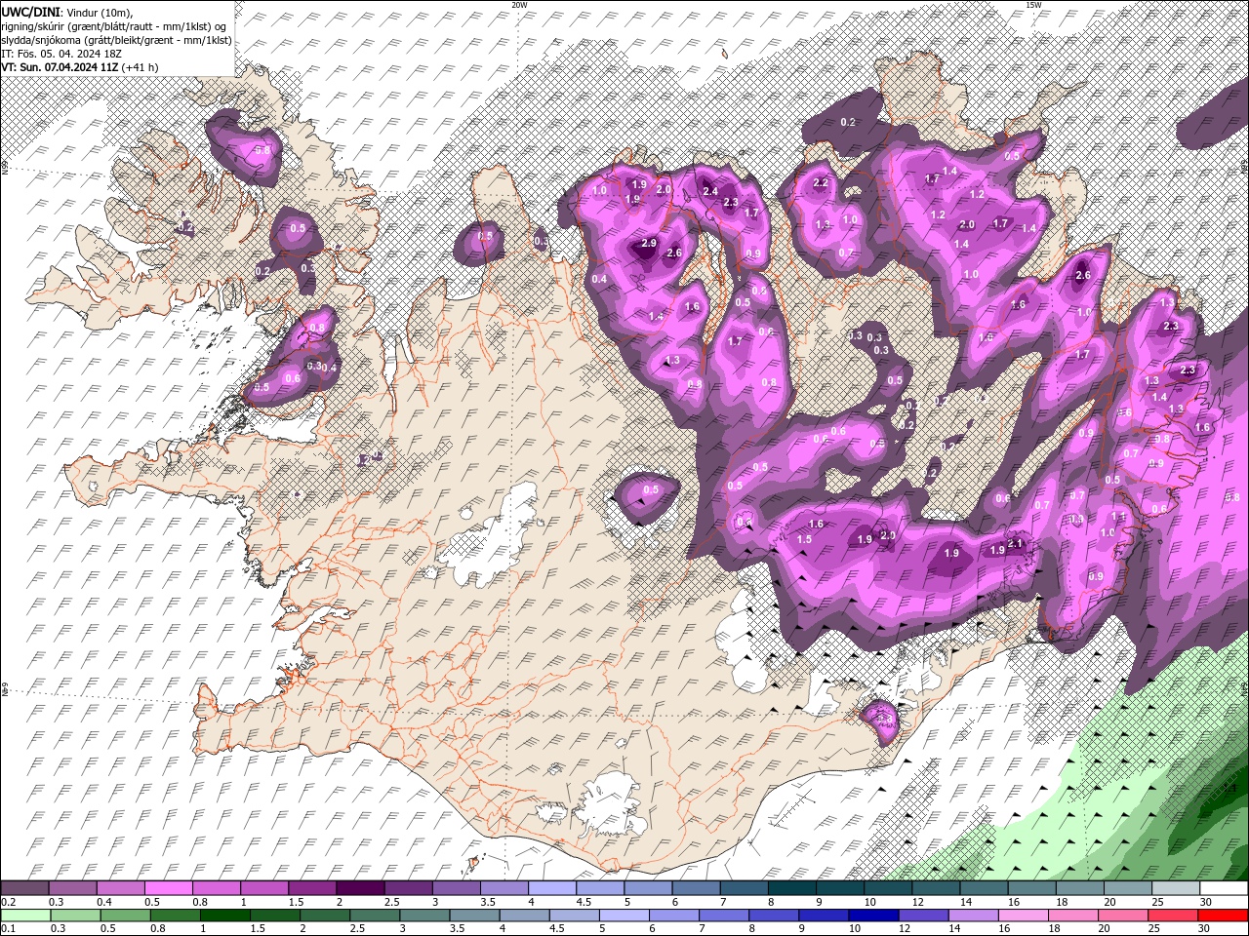Click the '0.1' label in lower legend
The width and height of the screenshot is (1249, 936).
(9, 928)
